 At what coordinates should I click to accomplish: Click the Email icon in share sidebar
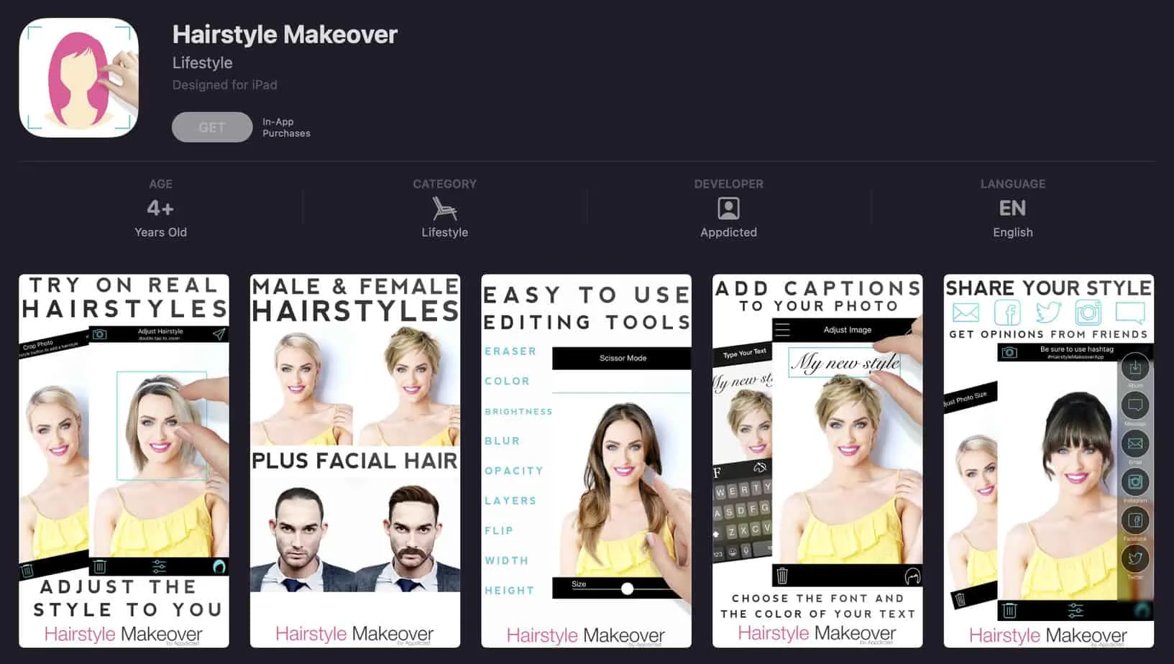pyautogui.click(x=1135, y=444)
